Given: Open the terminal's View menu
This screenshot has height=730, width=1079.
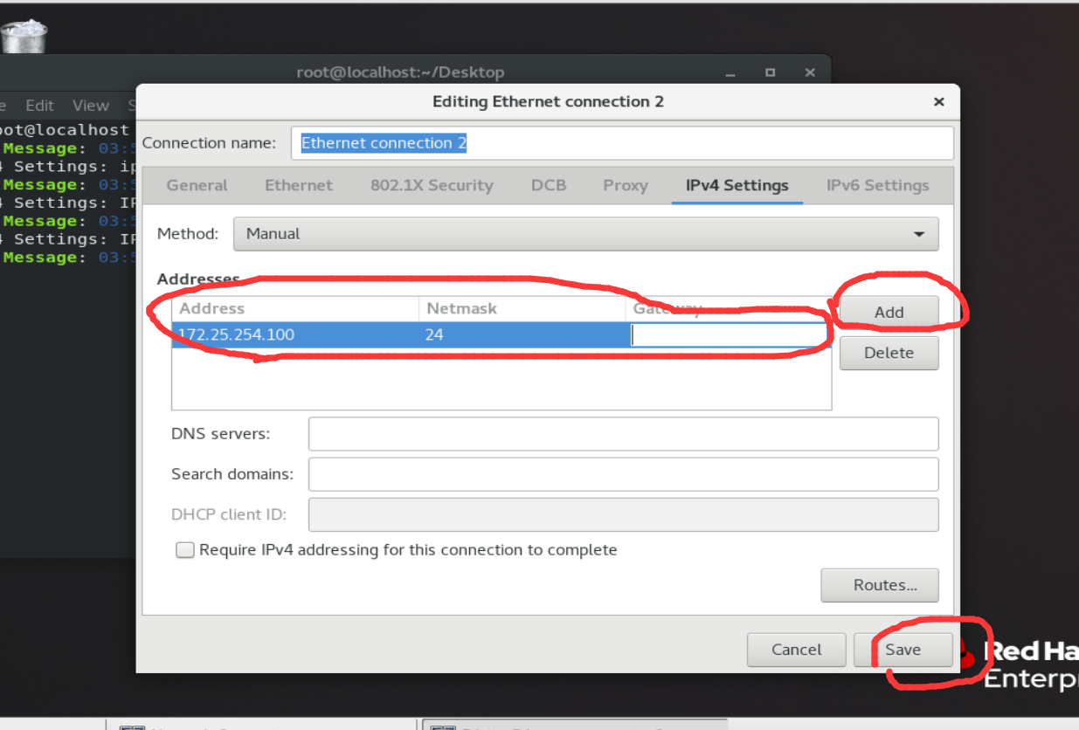Looking at the screenshot, I should click(x=90, y=105).
